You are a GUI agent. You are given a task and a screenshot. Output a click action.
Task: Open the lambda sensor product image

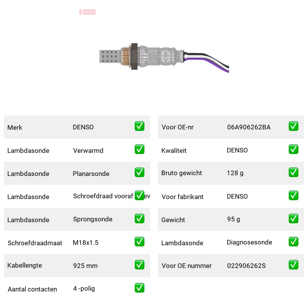(x=164, y=58)
